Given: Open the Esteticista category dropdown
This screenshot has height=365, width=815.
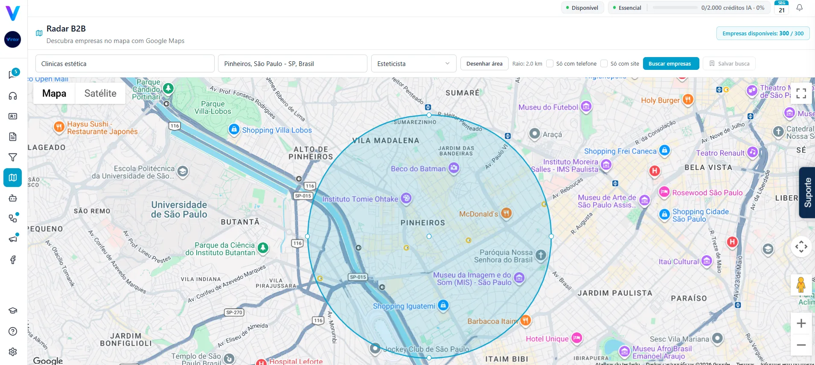Looking at the screenshot, I should coord(413,63).
